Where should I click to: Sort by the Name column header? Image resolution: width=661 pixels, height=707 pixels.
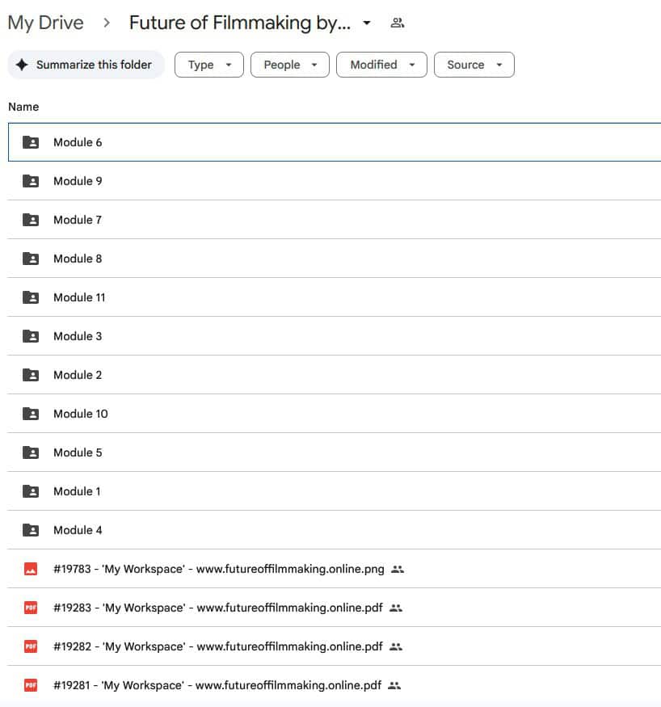23,107
